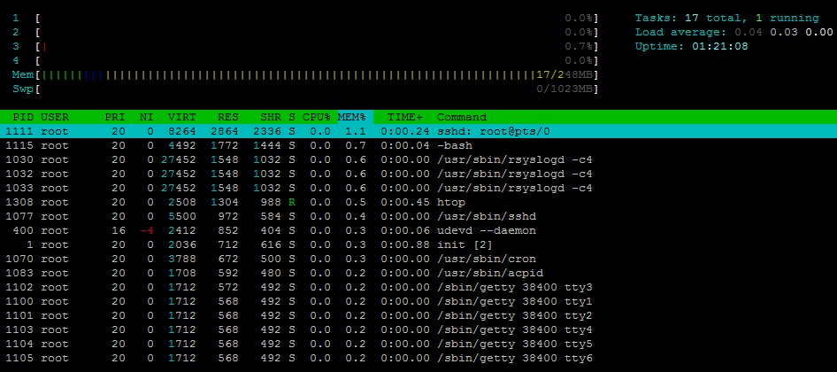Click the Mem usage bar meter
The width and height of the screenshot is (837, 372).
coord(305,74)
